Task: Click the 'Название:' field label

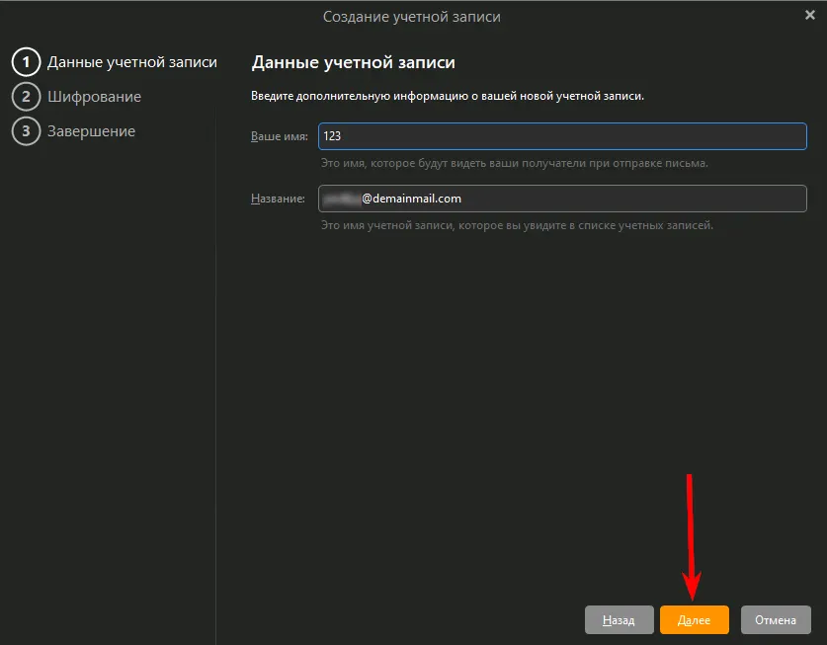Action: (279, 199)
